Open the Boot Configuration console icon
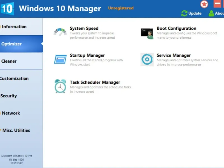Screen dimensions: 224x168 [x=147, y=34]
